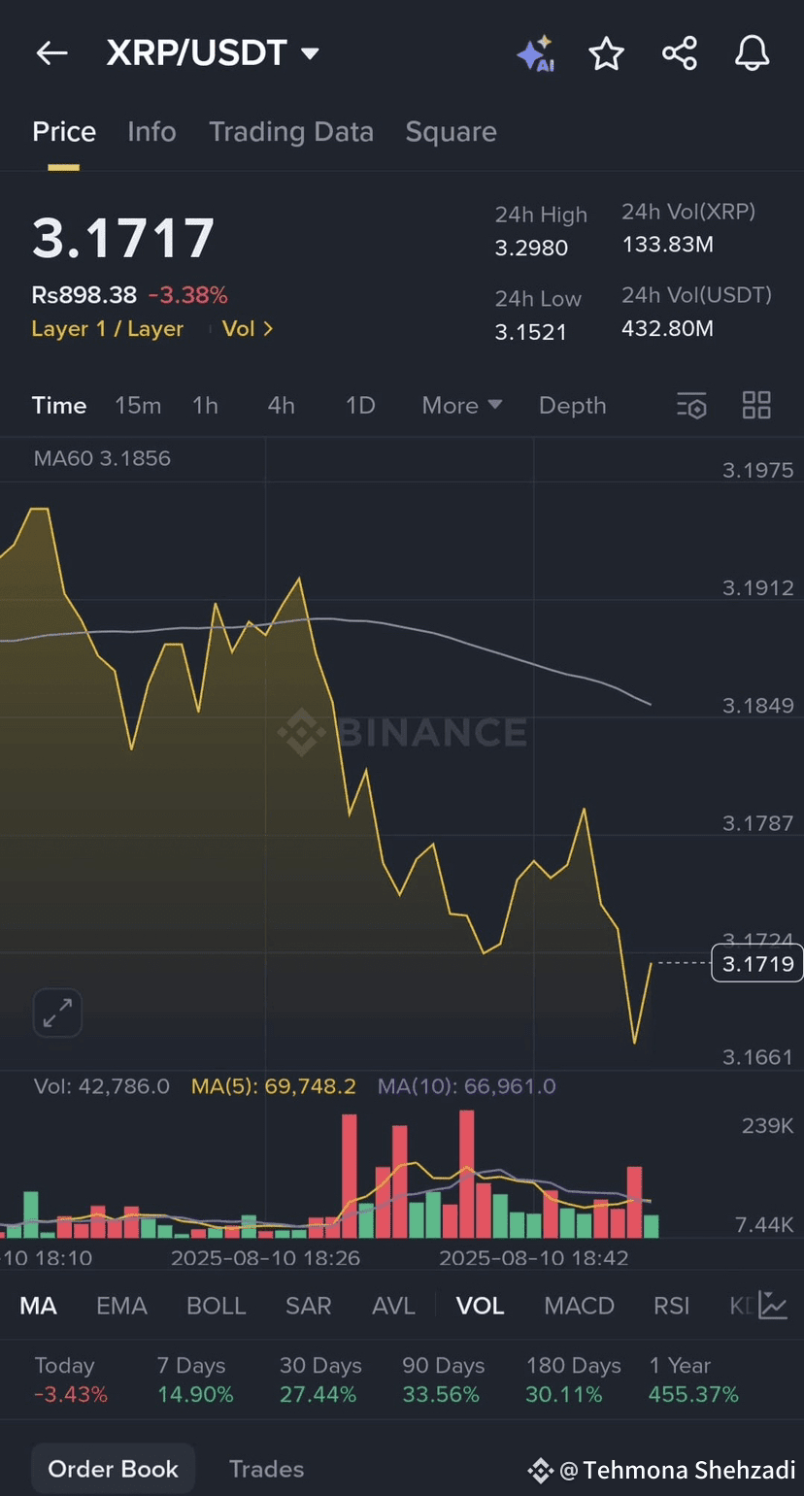Select the 15m timeframe
The image size is (804, 1496).
[138, 406]
